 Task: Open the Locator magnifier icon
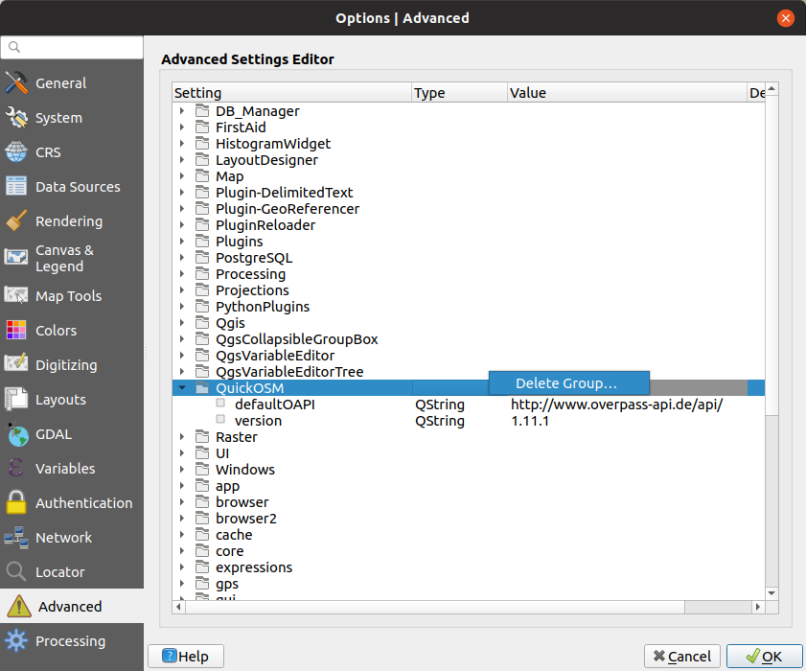[16, 571]
